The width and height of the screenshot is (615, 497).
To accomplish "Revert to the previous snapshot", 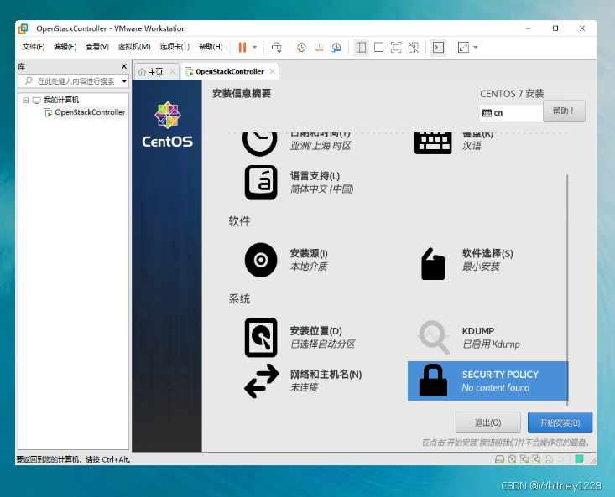I will [x=319, y=48].
